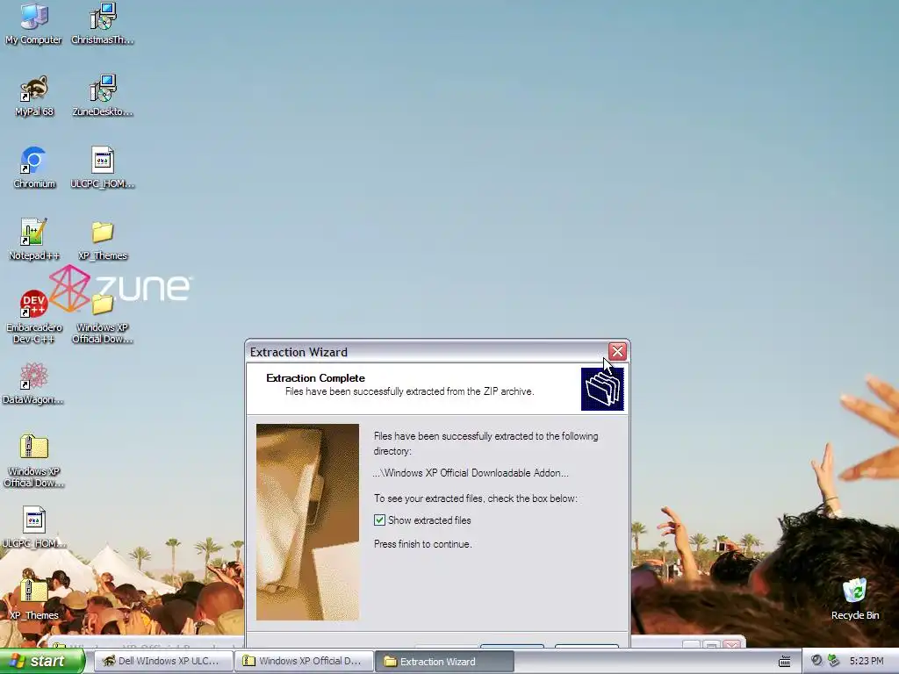Click the "Extraction Complete" heading
The image size is (899, 674).
315,378
